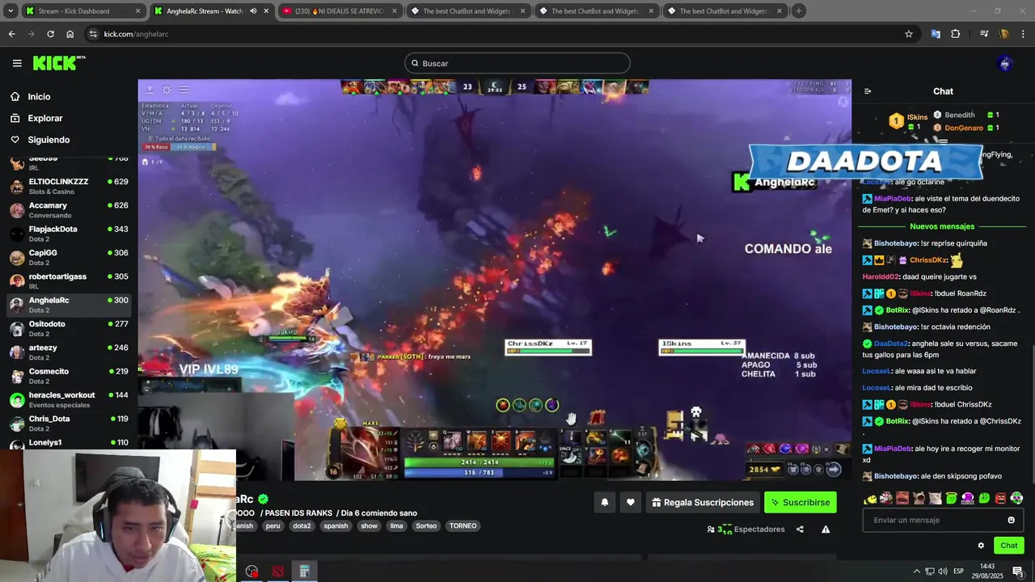Open FlapjackDota channel in sidebar
The width and height of the screenshot is (1035, 582).
[x=69, y=234]
